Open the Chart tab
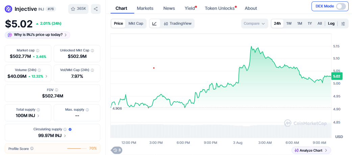Screen dimensions: 352x155 (121, 8)
